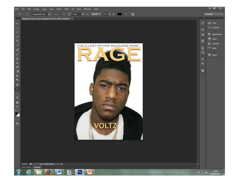Set text alignment to left
The image size is (240, 180).
click(105, 14)
